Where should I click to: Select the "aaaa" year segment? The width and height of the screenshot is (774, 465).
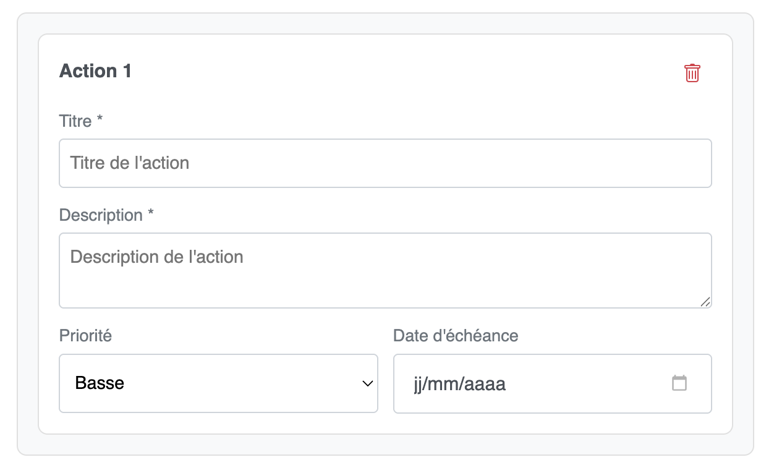[485, 384]
